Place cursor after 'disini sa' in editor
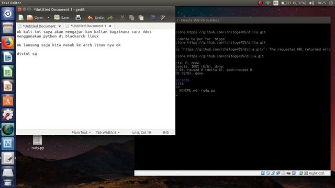The width and height of the screenshot is (335, 188). pos(37,54)
